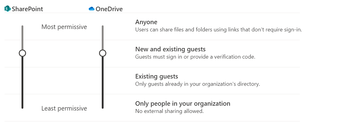Set SharePoint slider top to Anyone level
This screenshot has width=361, height=122.
point(22,26)
